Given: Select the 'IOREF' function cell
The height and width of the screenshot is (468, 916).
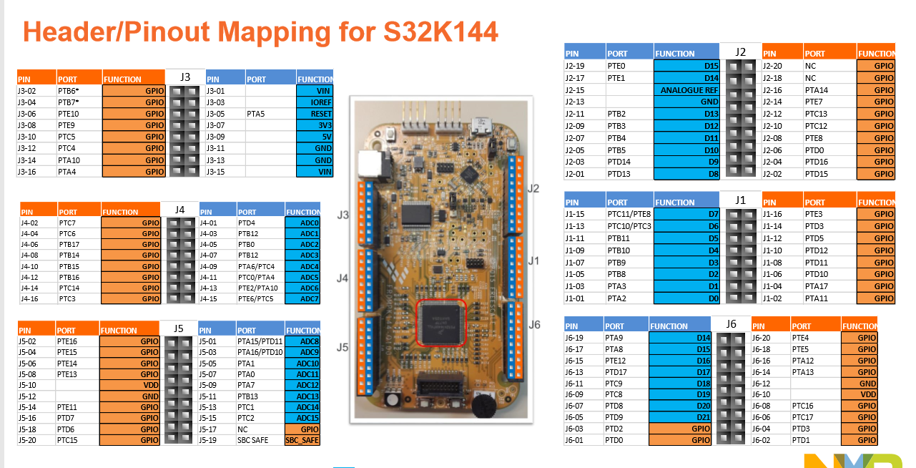Looking at the screenshot, I should point(315,102).
